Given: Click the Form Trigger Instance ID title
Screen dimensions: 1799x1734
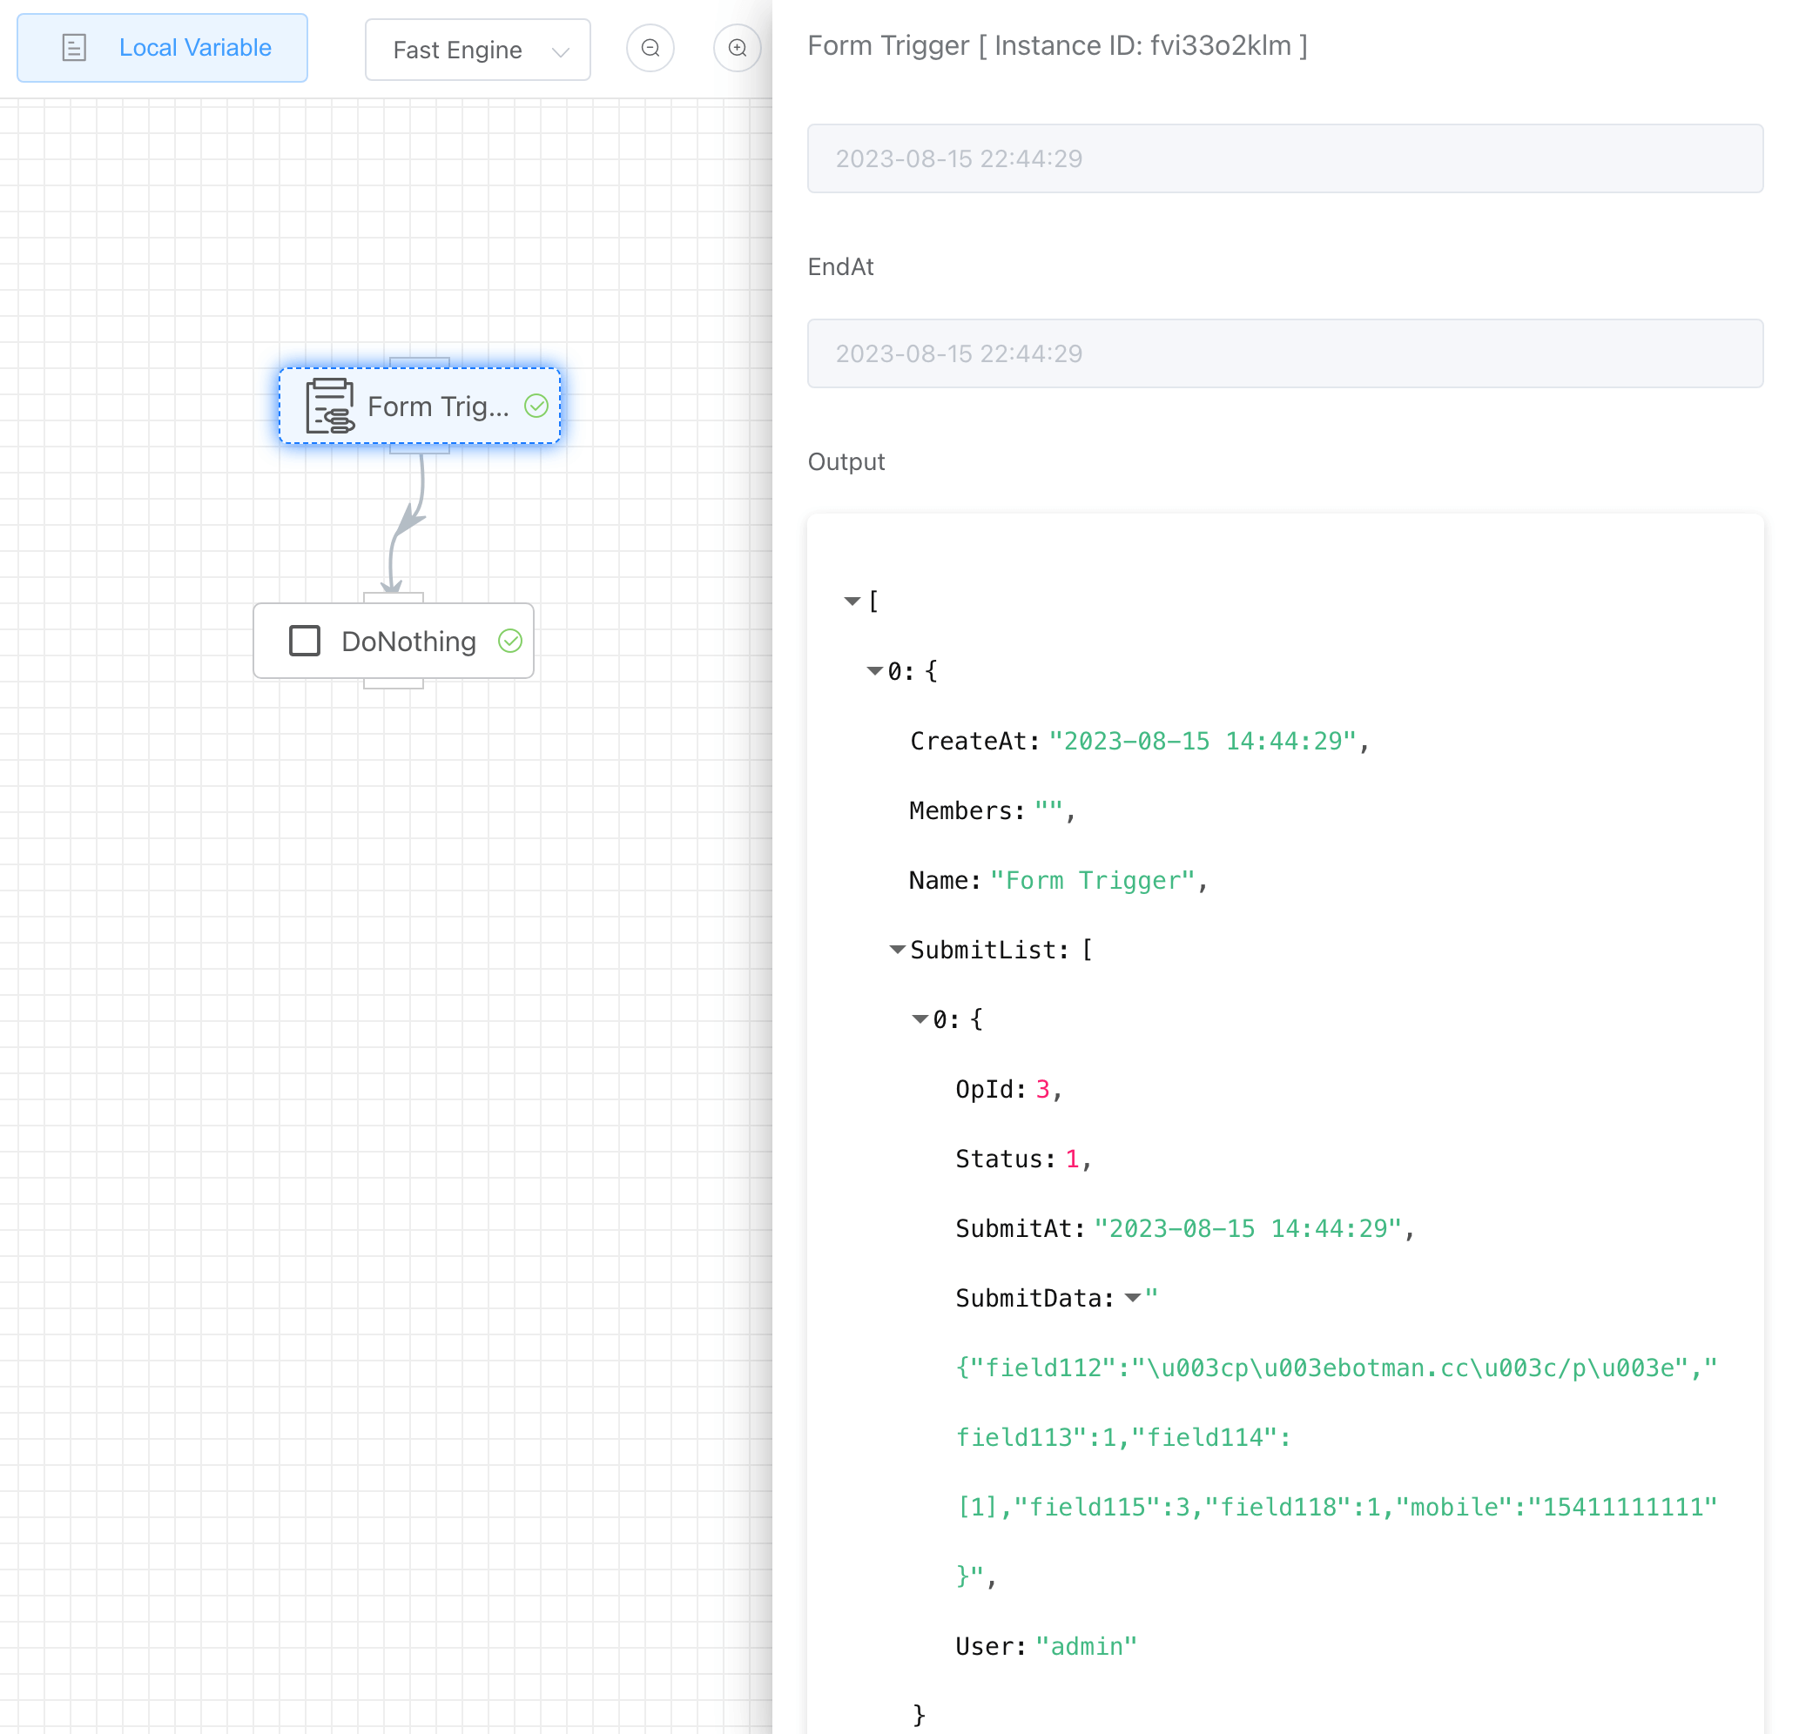Looking at the screenshot, I should 1057,45.
